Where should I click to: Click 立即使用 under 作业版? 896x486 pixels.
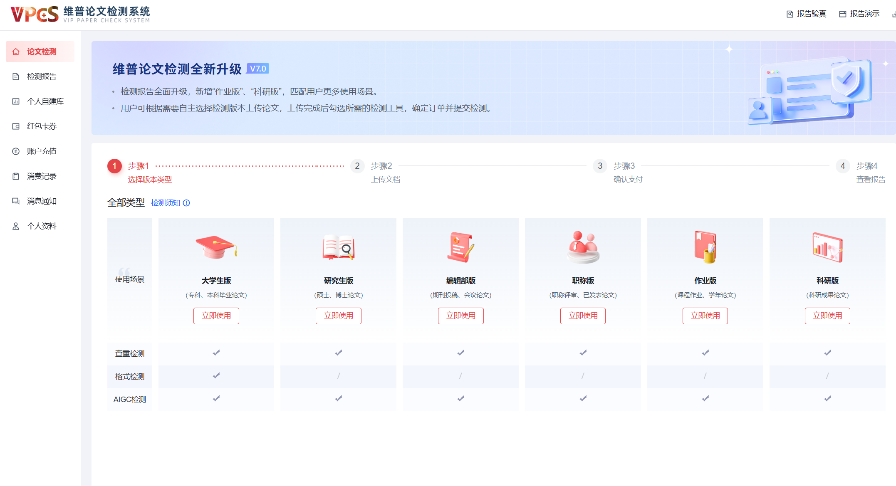705,316
